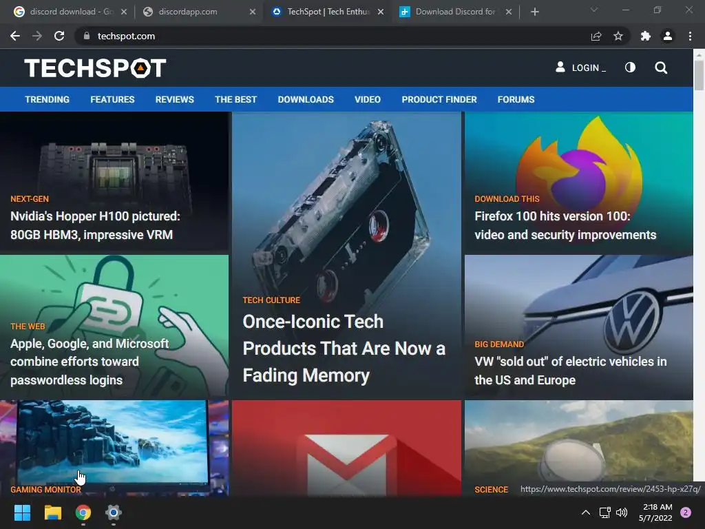
Task: Click the browser forward arrow
Action: coord(37,36)
